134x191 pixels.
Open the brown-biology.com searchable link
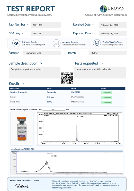[x=38, y=15]
